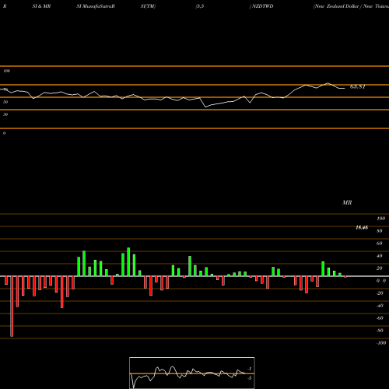
Task: Click the tallest red MR bar
Action: [x=12, y=307]
